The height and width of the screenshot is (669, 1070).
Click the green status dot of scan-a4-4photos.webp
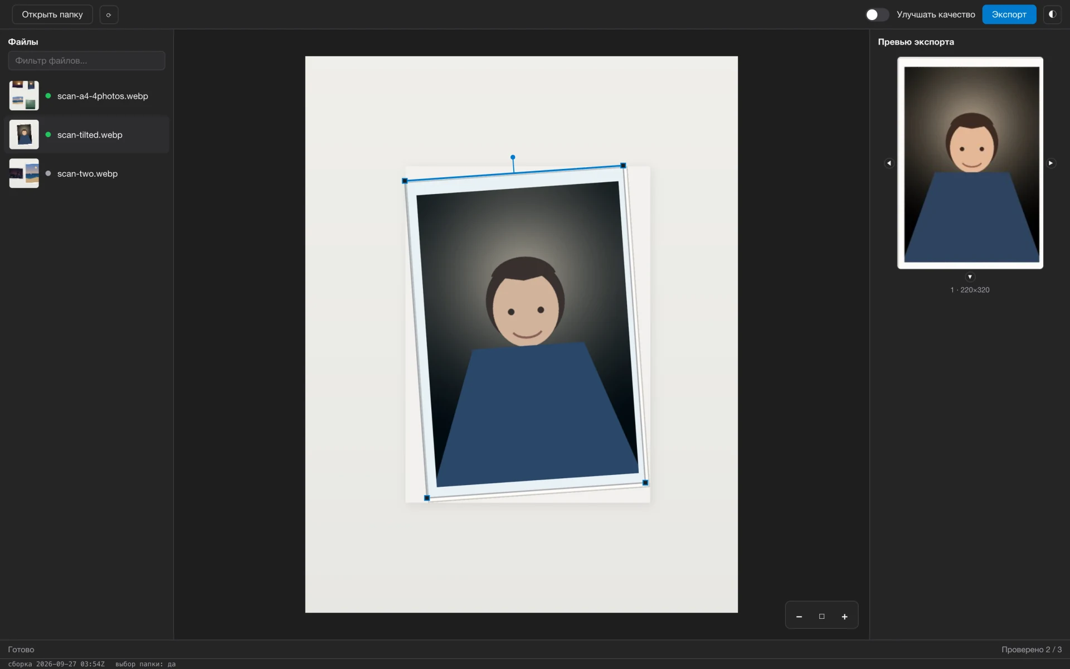coord(48,96)
